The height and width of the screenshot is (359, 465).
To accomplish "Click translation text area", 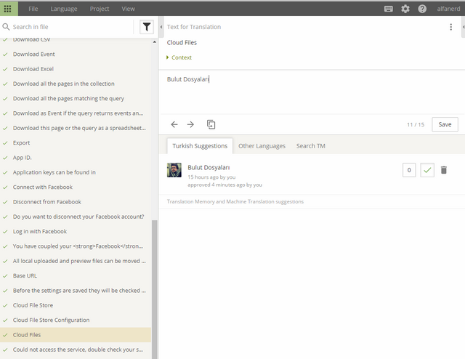I will [312, 92].
